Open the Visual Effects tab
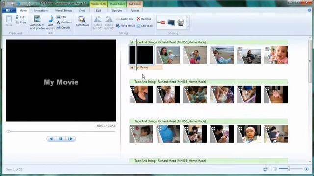314x176 pixels. tap(64, 10)
